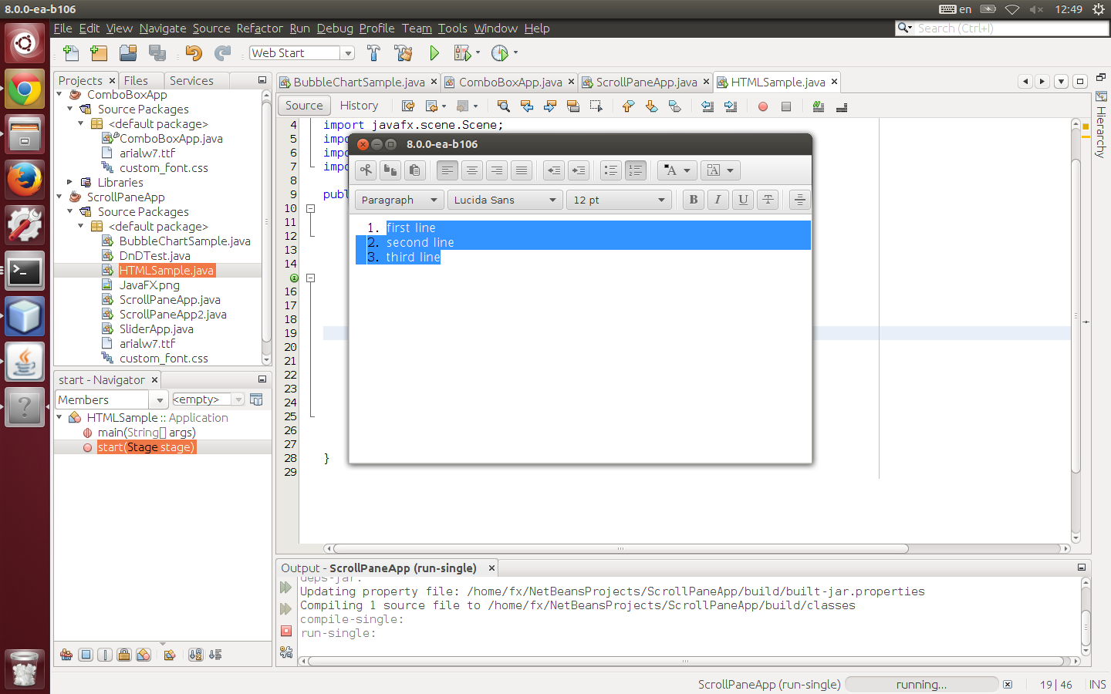The width and height of the screenshot is (1111, 694).
Task: Open the Lucida Sans font dropdown
Action: 505,200
